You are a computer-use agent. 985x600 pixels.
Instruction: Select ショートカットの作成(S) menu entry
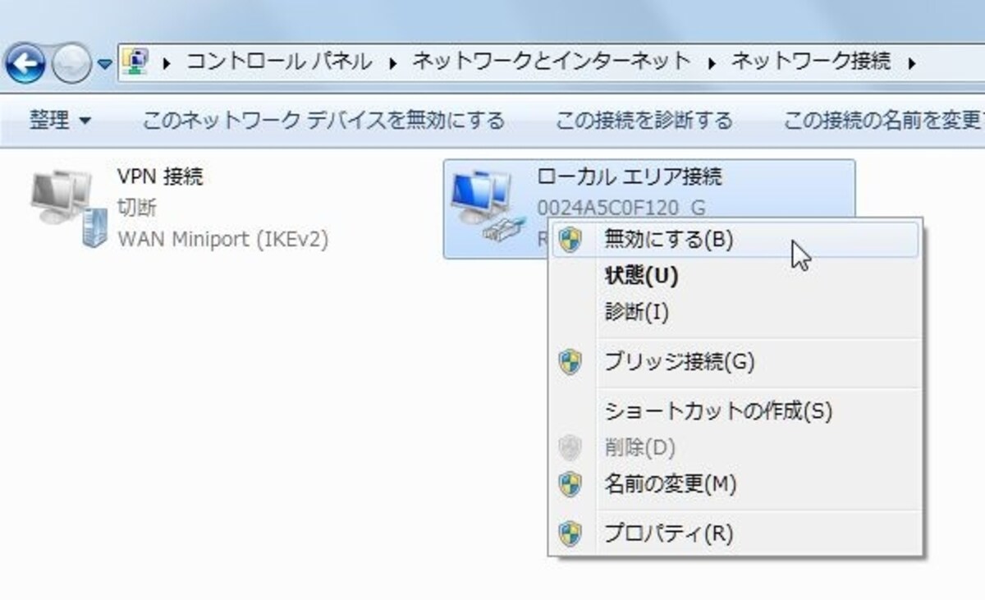point(735,410)
